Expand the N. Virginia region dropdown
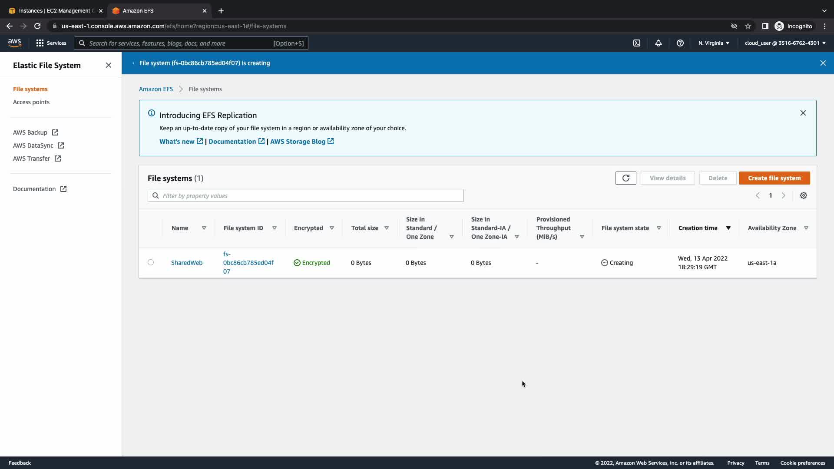Viewport: 834px width, 469px height. pos(714,43)
